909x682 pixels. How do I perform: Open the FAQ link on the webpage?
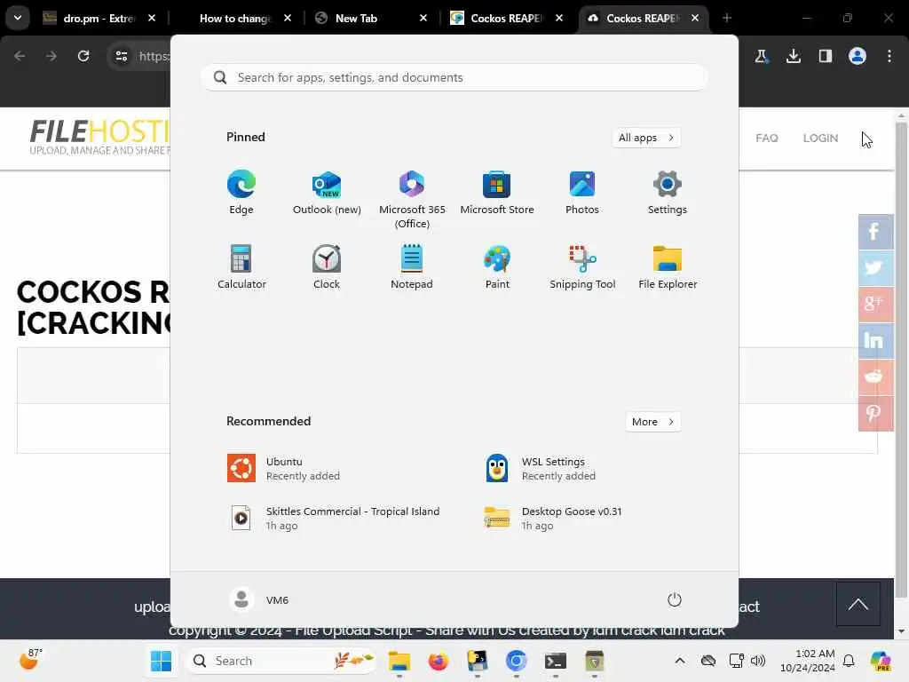point(766,138)
